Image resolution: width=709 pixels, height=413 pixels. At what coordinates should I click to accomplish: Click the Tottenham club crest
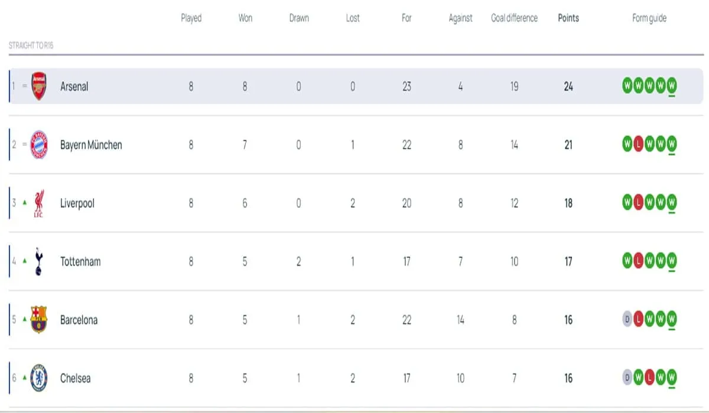(x=38, y=261)
